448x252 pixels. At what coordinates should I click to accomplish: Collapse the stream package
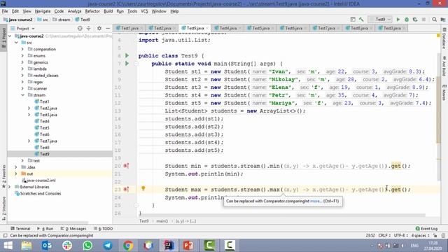[22, 95]
